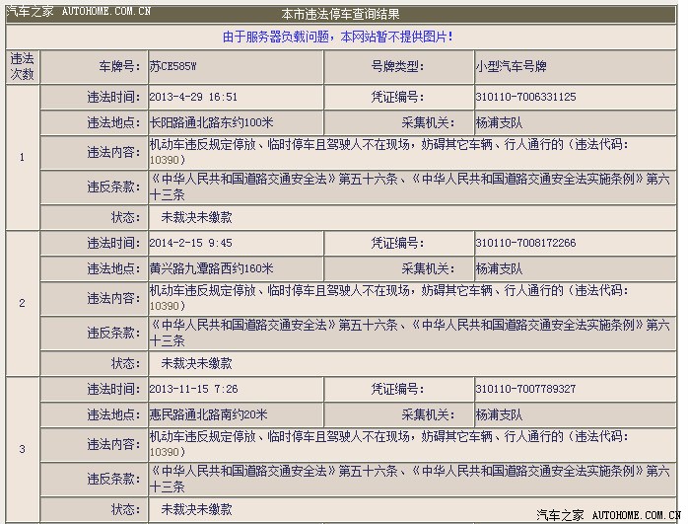Select the license plate number 苏CE585W
This screenshot has width=688, height=524.
172,67
